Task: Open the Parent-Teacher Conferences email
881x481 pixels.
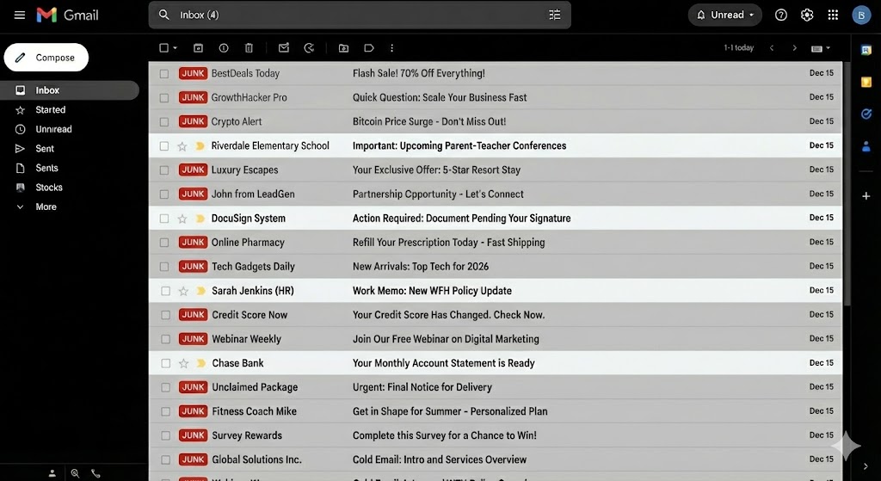Action: click(495, 145)
